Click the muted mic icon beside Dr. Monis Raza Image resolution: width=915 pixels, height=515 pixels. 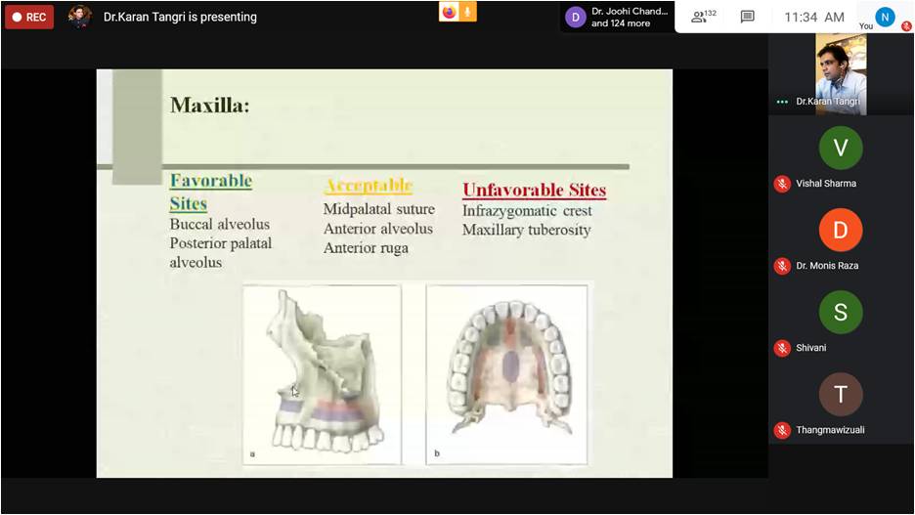pyautogui.click(x=782, y=266)
